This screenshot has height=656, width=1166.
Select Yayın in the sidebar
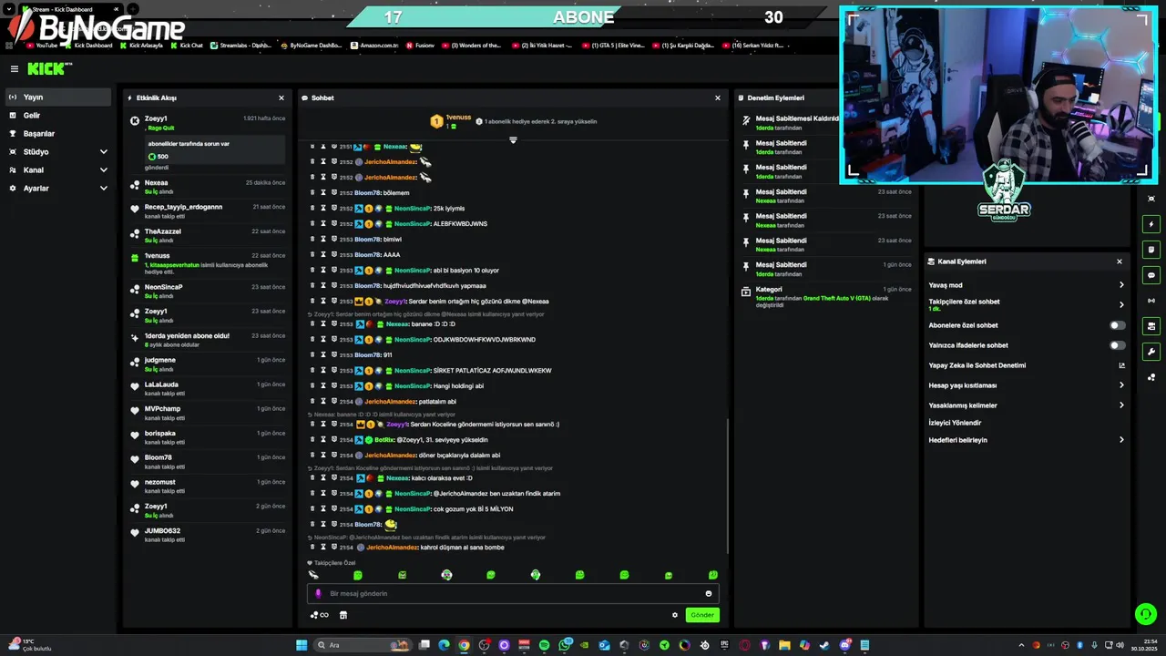[59, 97]
